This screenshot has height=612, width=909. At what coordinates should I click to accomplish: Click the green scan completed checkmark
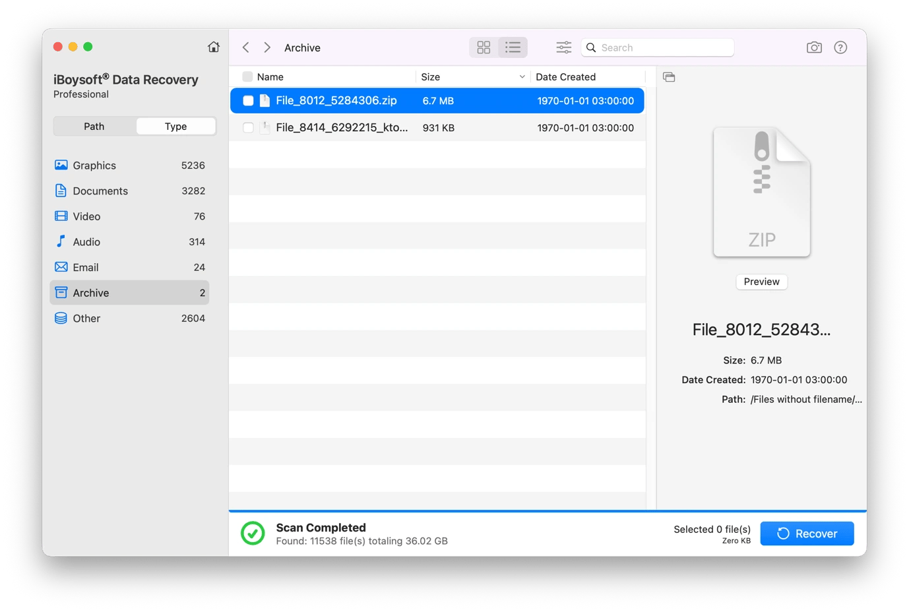coord(253,534)
